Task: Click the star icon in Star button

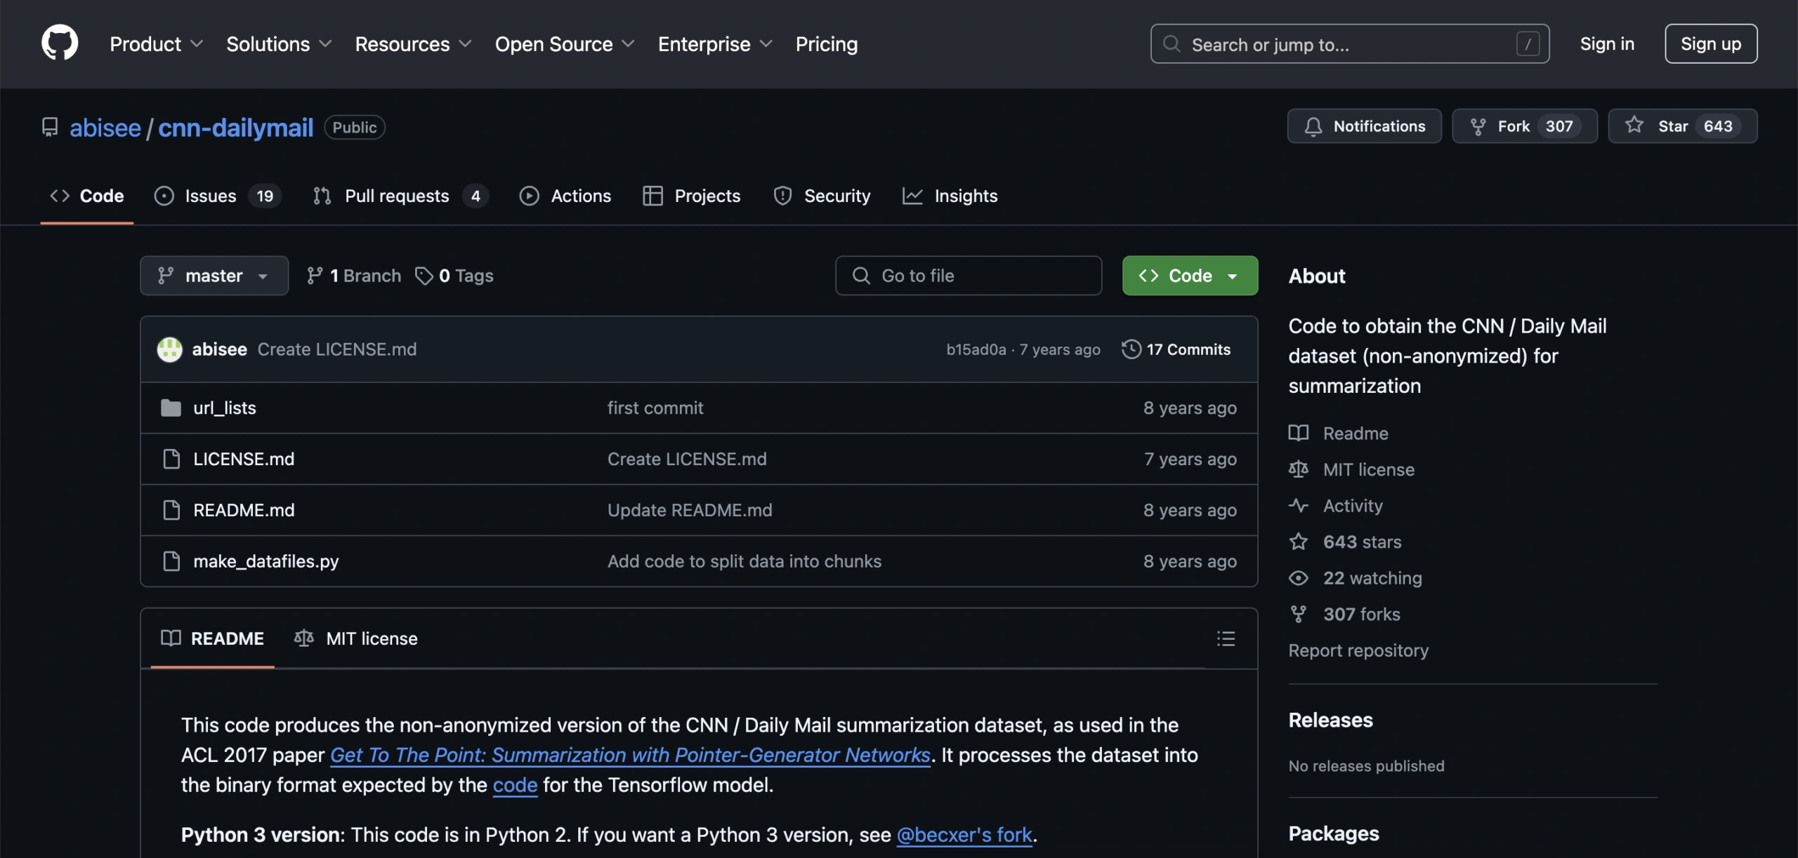Action: click(x=1634, y=125)
